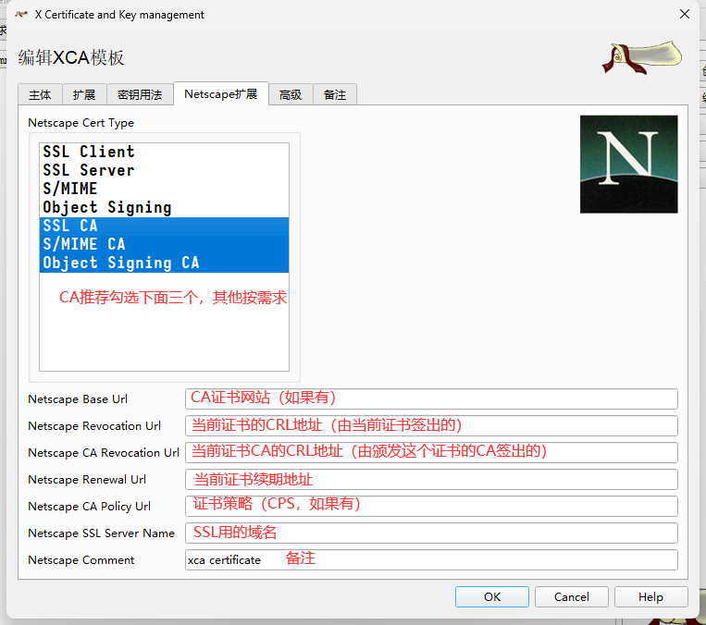Switch to the 密钥用法 tab
Image resolution: width=706 pixels, height=625 pixels.
(140, 94)
